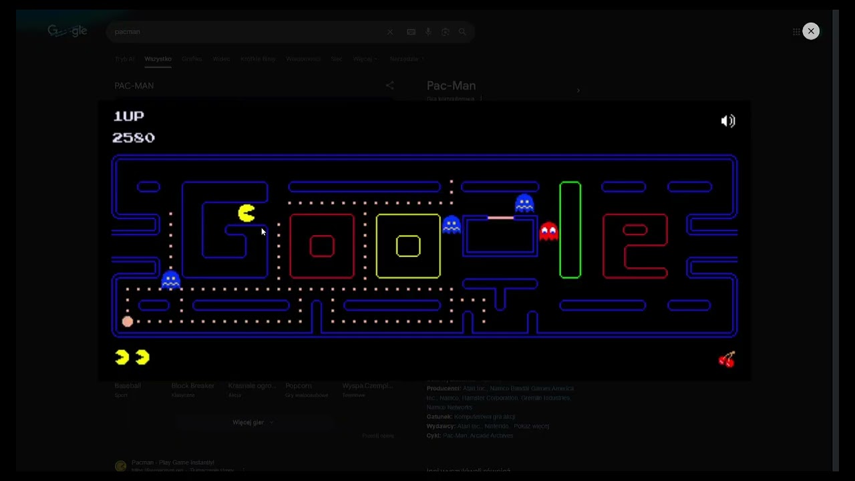Click the Pac-Man knowledge panel title
The height and width of the screenshot is (481, 855).
(x=452, y=86)
